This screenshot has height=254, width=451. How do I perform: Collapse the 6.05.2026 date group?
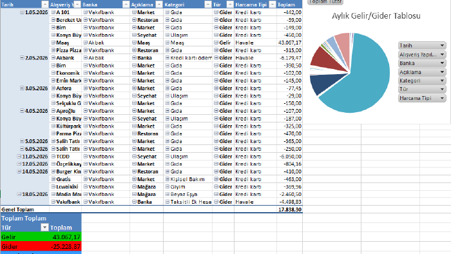(22, 149)
